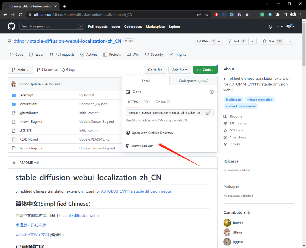Click the IA extension icon
This screenshot has width=306, height=248.
click(239, 15)
